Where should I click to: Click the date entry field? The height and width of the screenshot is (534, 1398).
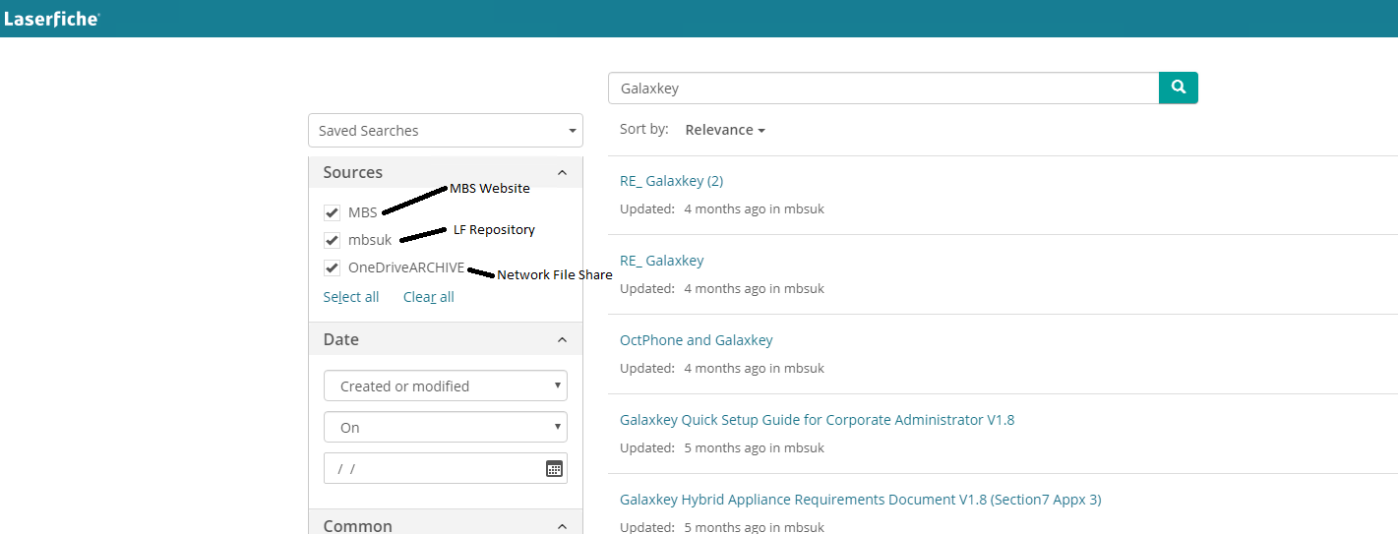[446, 468]
